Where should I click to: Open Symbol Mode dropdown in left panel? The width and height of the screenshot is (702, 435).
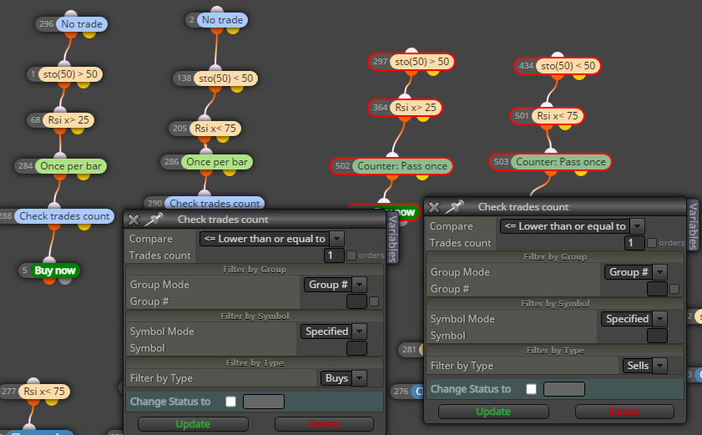coord(334,331)
